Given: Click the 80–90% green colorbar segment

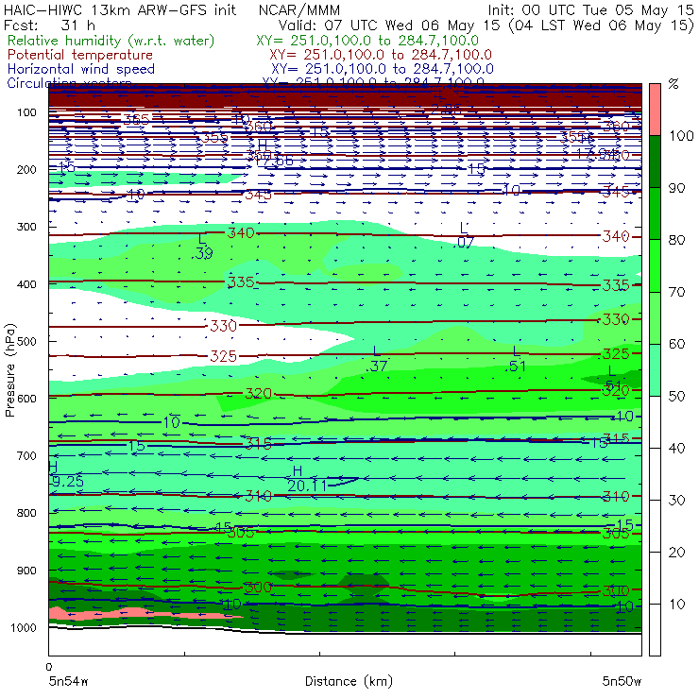Looking at the screenshot, I should [x=655, y=213].
